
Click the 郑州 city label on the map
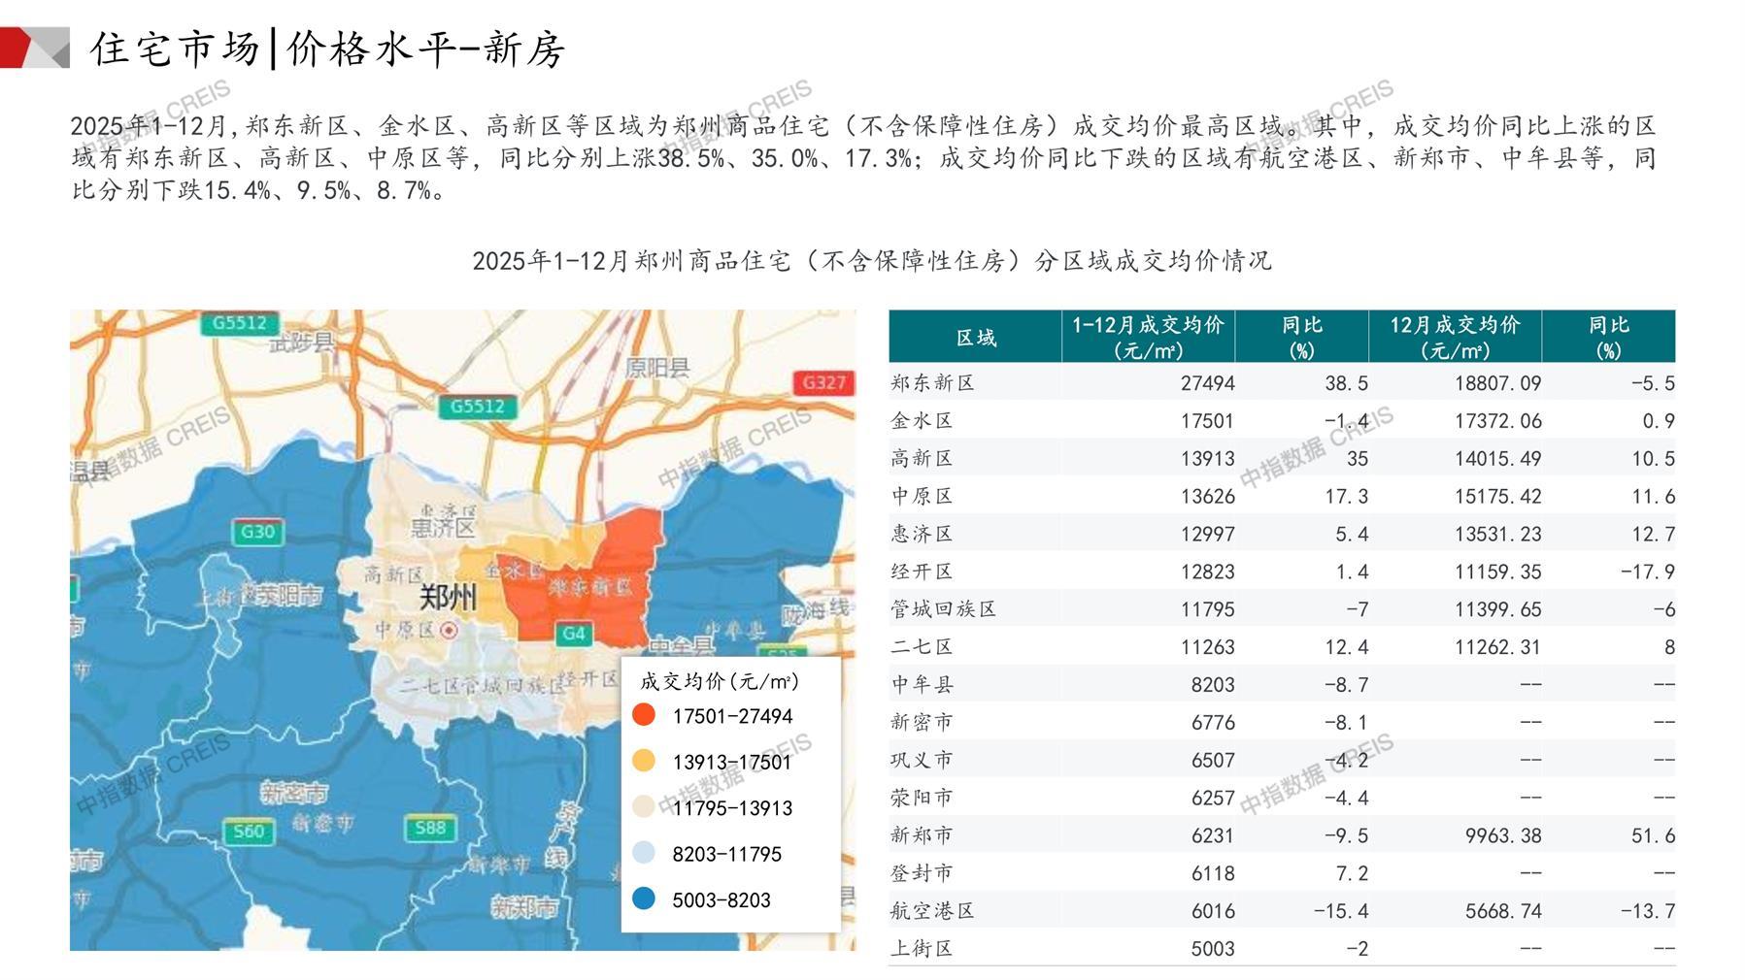tap(448, 596)
